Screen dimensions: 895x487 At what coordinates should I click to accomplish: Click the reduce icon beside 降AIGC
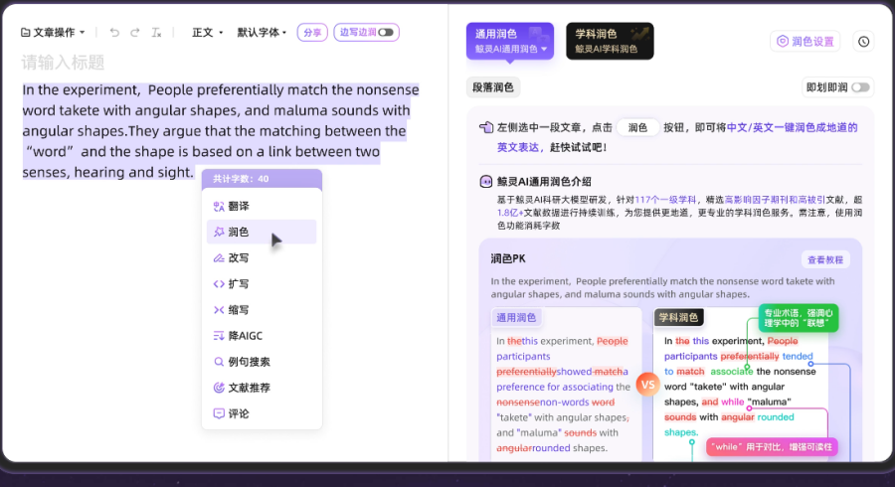(x=219, y=336)
